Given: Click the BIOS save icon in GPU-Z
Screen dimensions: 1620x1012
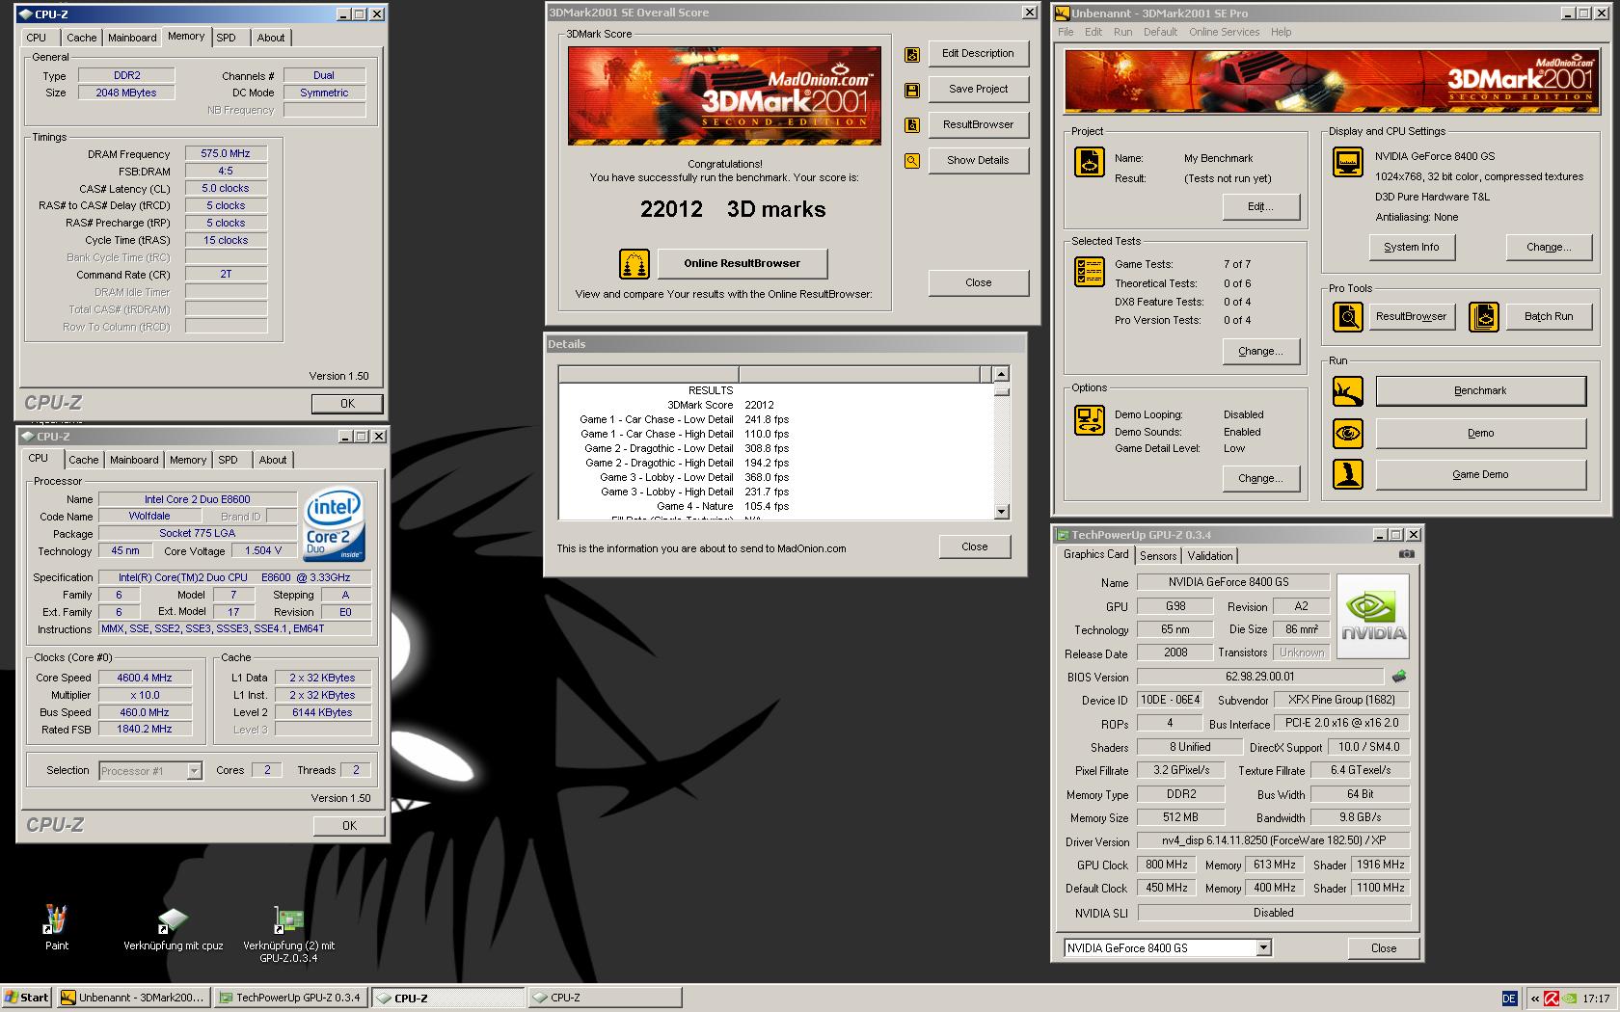Looking at the screenshot, I should [x=1399, y=677].
